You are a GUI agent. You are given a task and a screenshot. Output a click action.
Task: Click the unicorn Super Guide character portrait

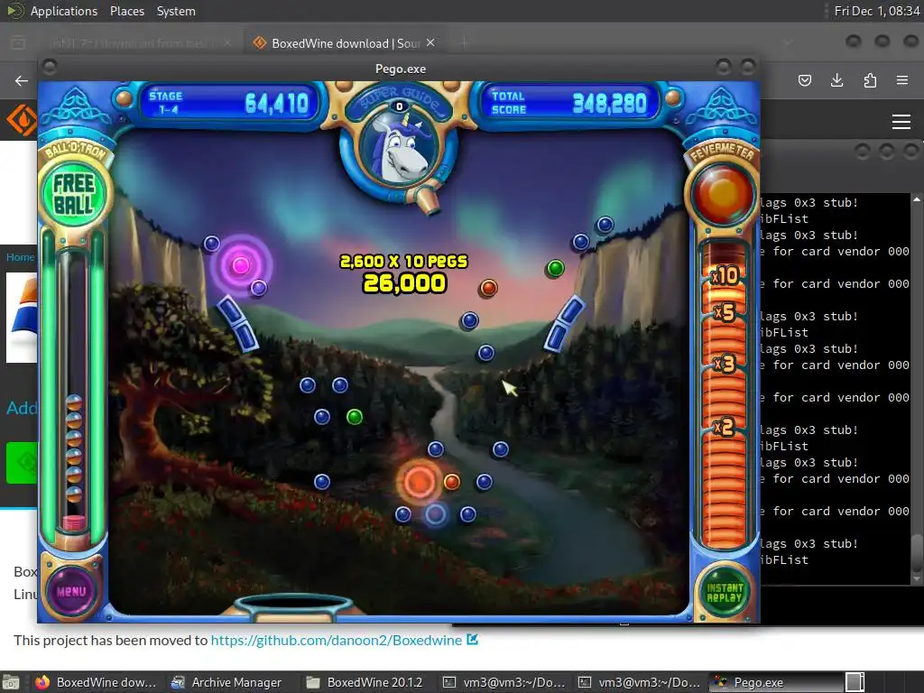coord(400,147)
